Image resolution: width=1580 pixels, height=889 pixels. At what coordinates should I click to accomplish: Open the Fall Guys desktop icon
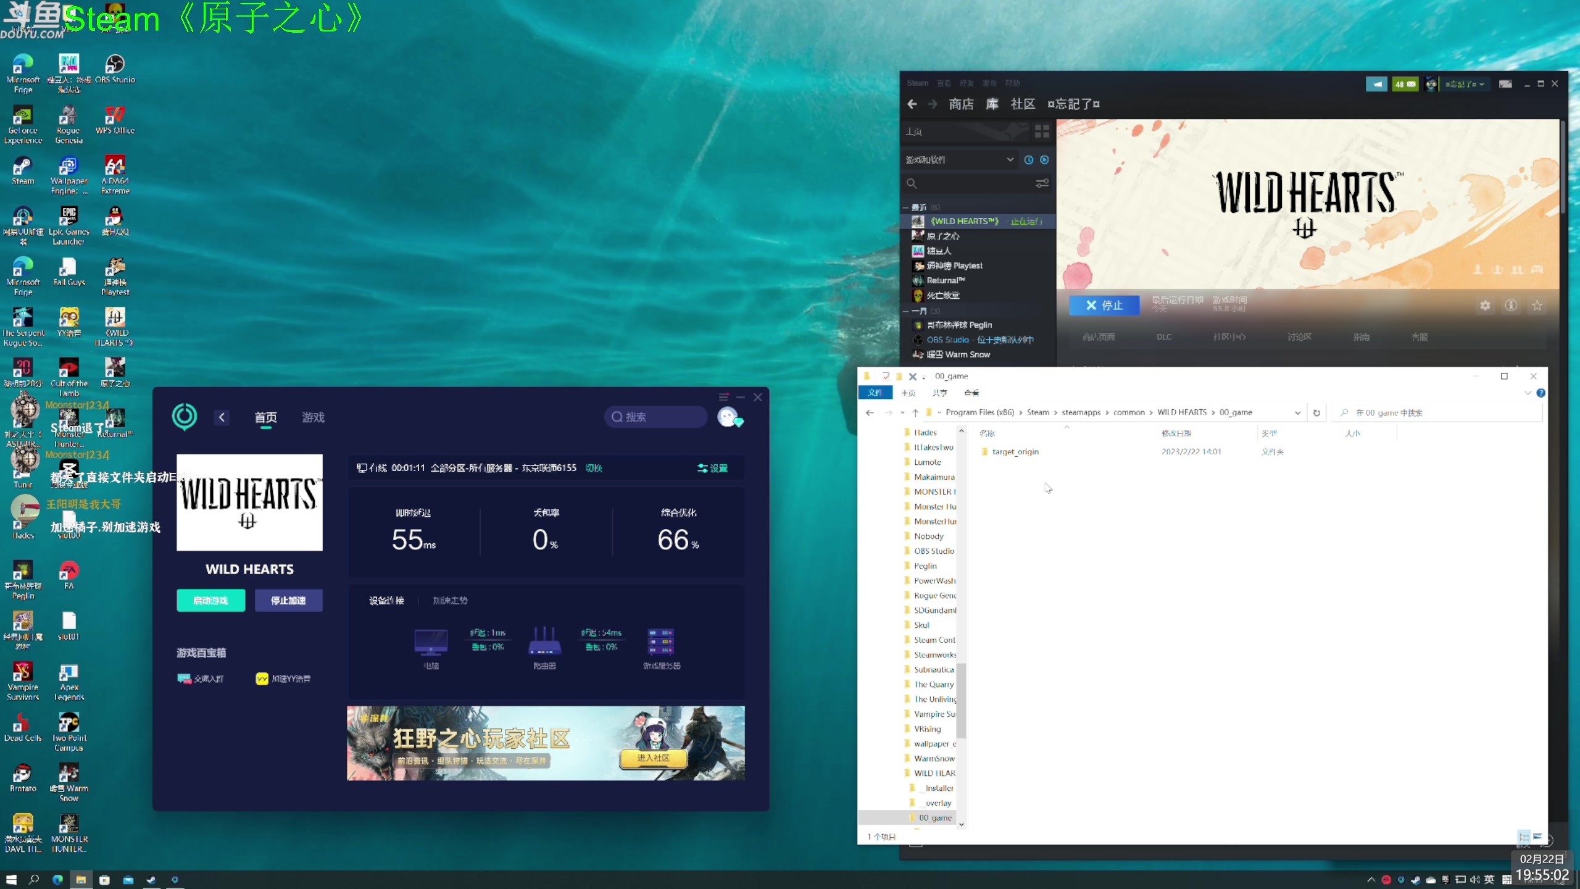69,272
